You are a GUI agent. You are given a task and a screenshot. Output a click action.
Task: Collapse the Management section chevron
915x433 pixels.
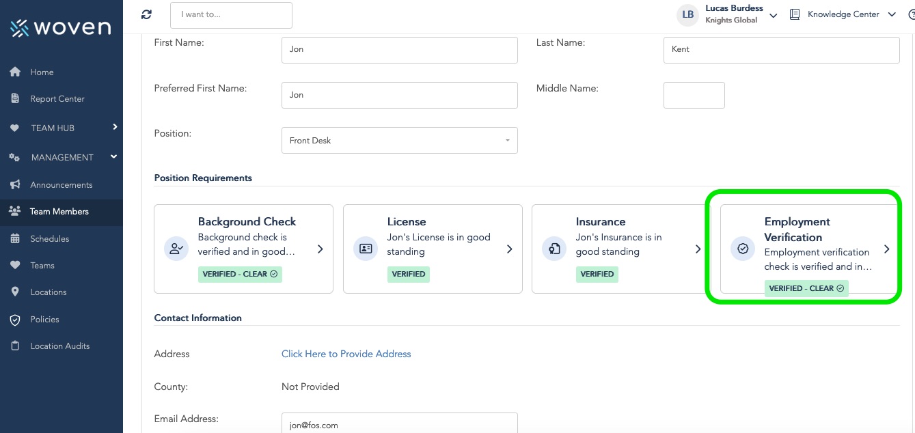(x=114, y=156)
